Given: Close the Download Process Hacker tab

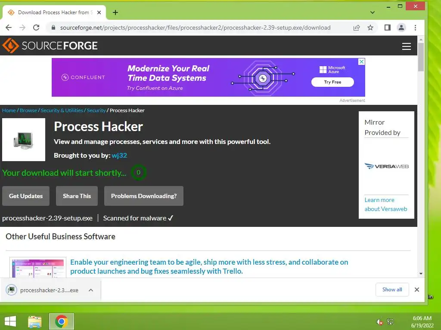Looking at the screenshot, I should point(99,12).
